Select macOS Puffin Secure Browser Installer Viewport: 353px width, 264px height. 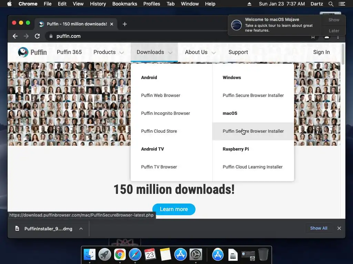(253, 131)
